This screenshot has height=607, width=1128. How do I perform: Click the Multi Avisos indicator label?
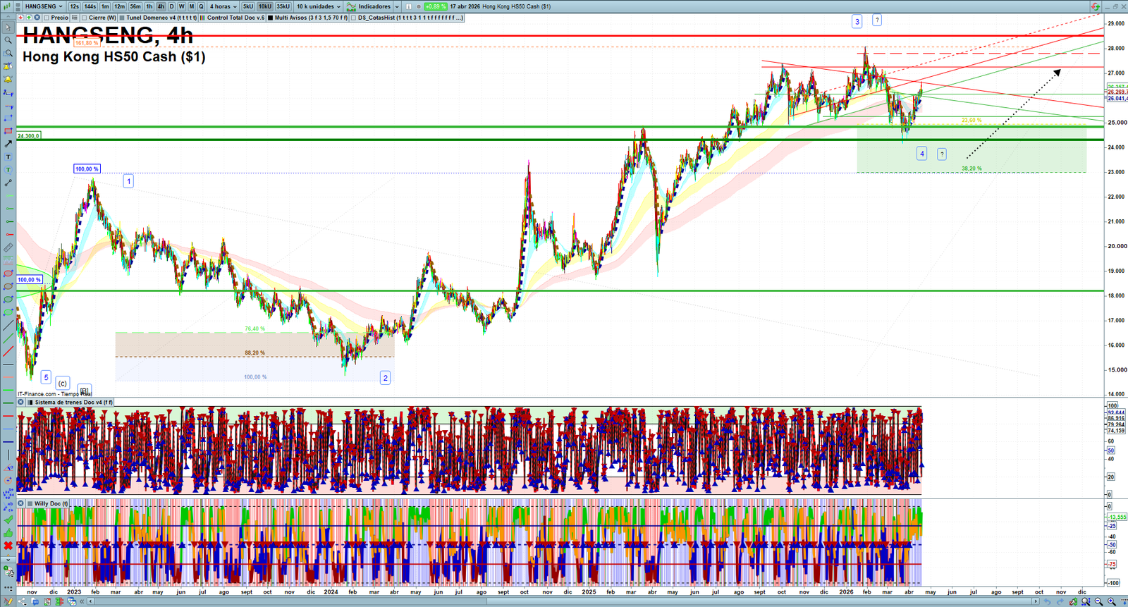pos(311,18)
